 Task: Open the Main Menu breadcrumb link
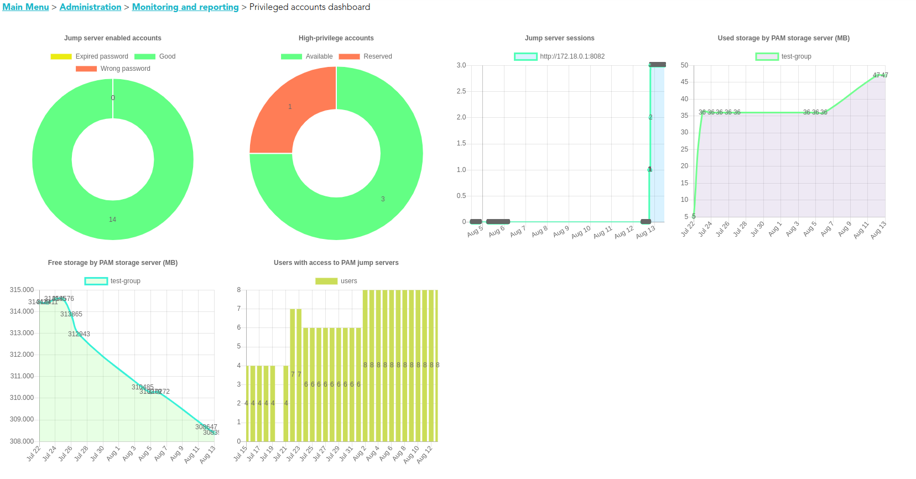click(x=25, y=7)
